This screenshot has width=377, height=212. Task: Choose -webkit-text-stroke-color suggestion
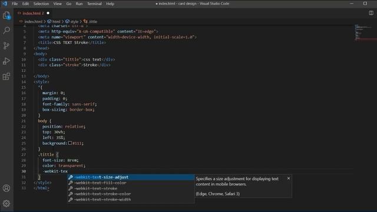click(131, 194)
